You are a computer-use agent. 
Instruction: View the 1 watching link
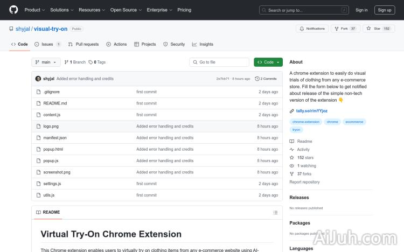coord(303,166)
